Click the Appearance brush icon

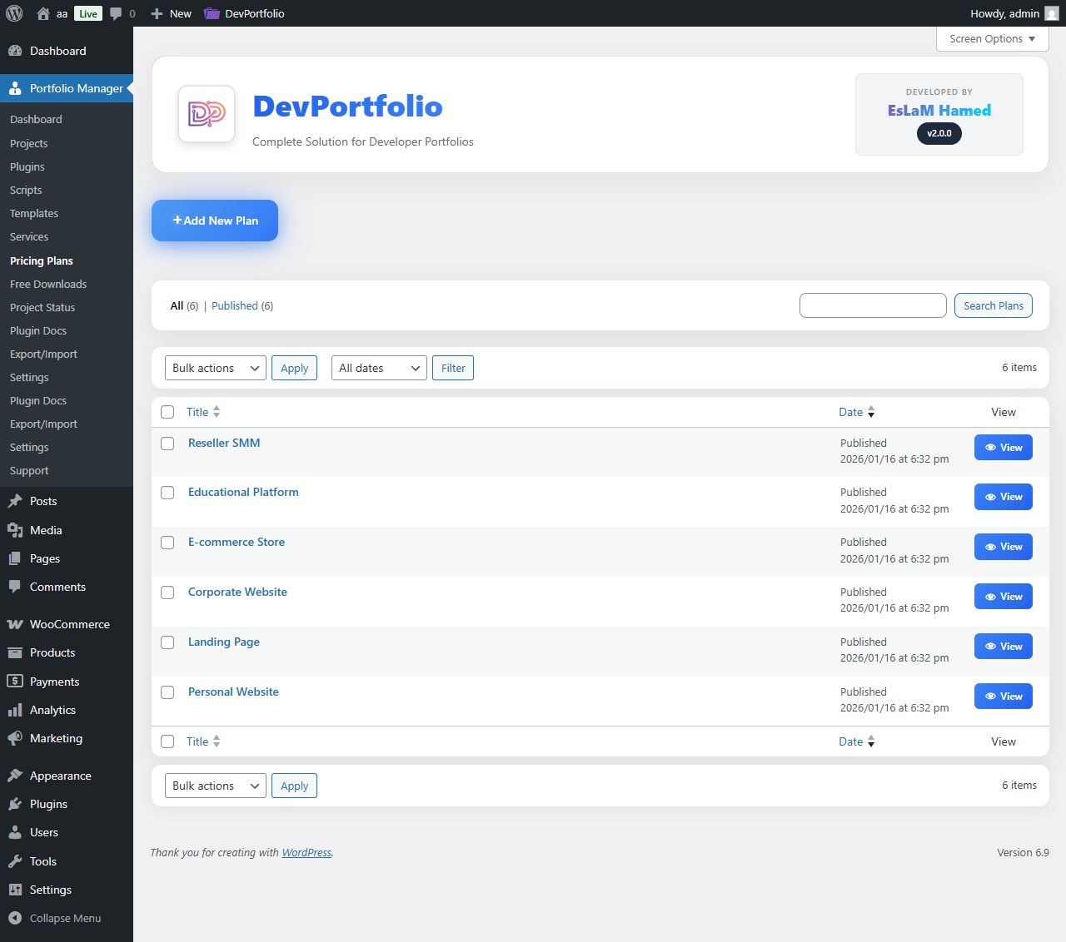[15, 776]
